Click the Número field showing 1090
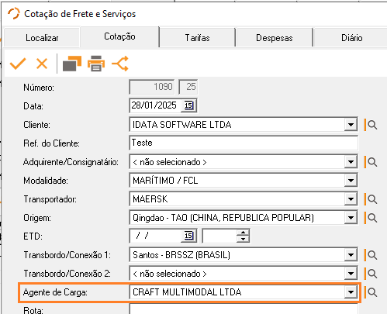This screenshot has width=387, height=314. (152, 87)
